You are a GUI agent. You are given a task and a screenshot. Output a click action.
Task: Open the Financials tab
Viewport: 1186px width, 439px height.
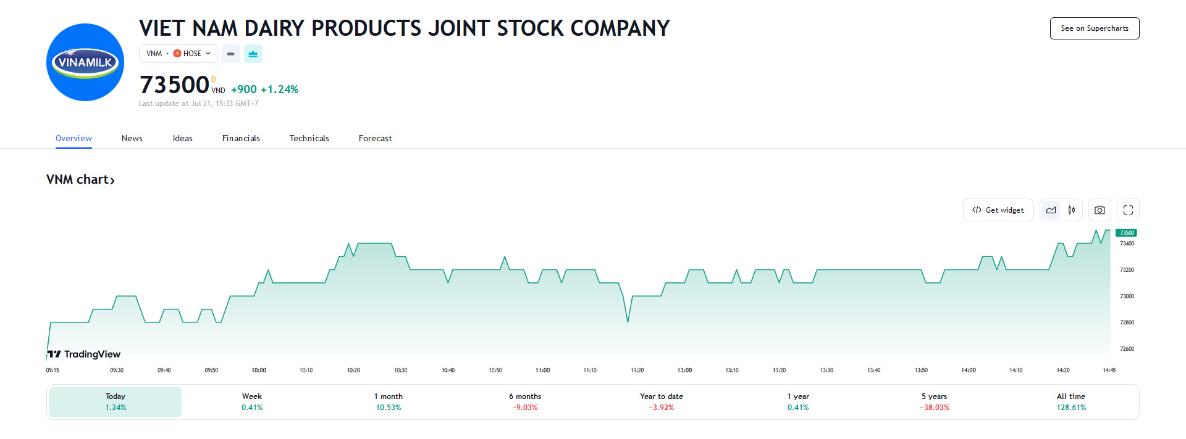(241, 138)
